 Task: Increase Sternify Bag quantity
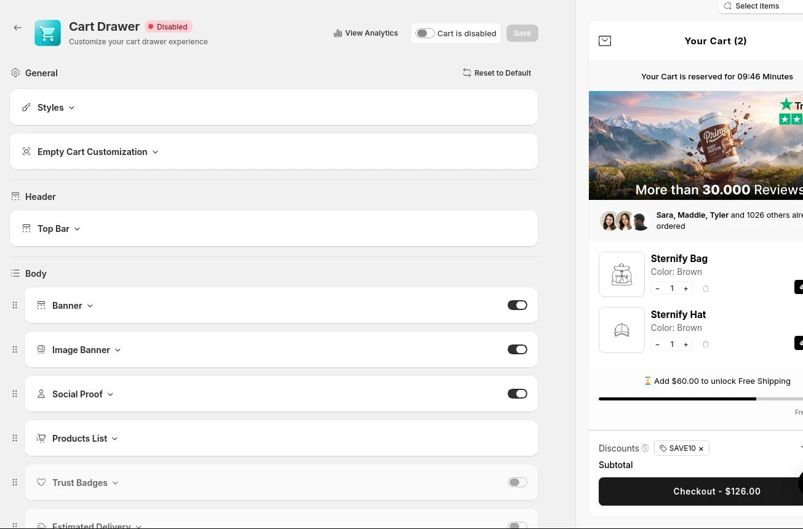click(686, 288)
